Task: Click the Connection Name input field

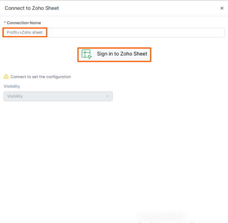Action: tap(114, 32)
